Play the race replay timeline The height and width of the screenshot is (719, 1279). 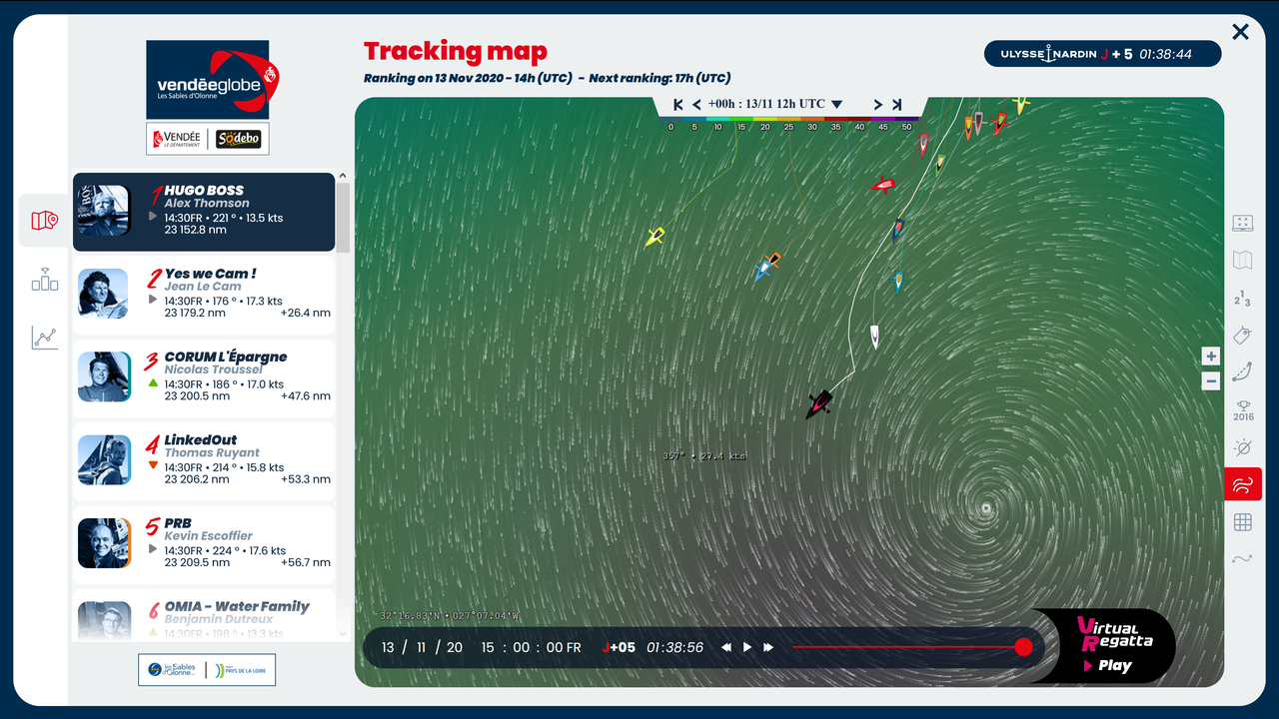click(747, 647)
